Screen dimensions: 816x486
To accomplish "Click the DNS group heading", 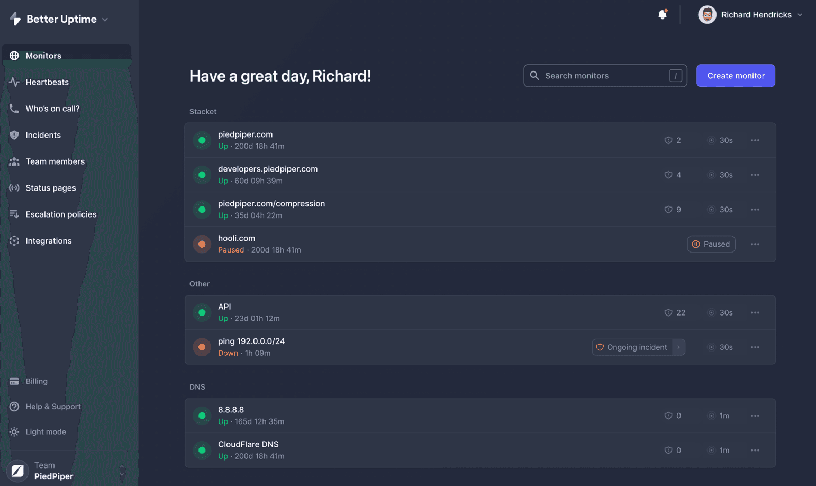I will click(x=197, y=387).
